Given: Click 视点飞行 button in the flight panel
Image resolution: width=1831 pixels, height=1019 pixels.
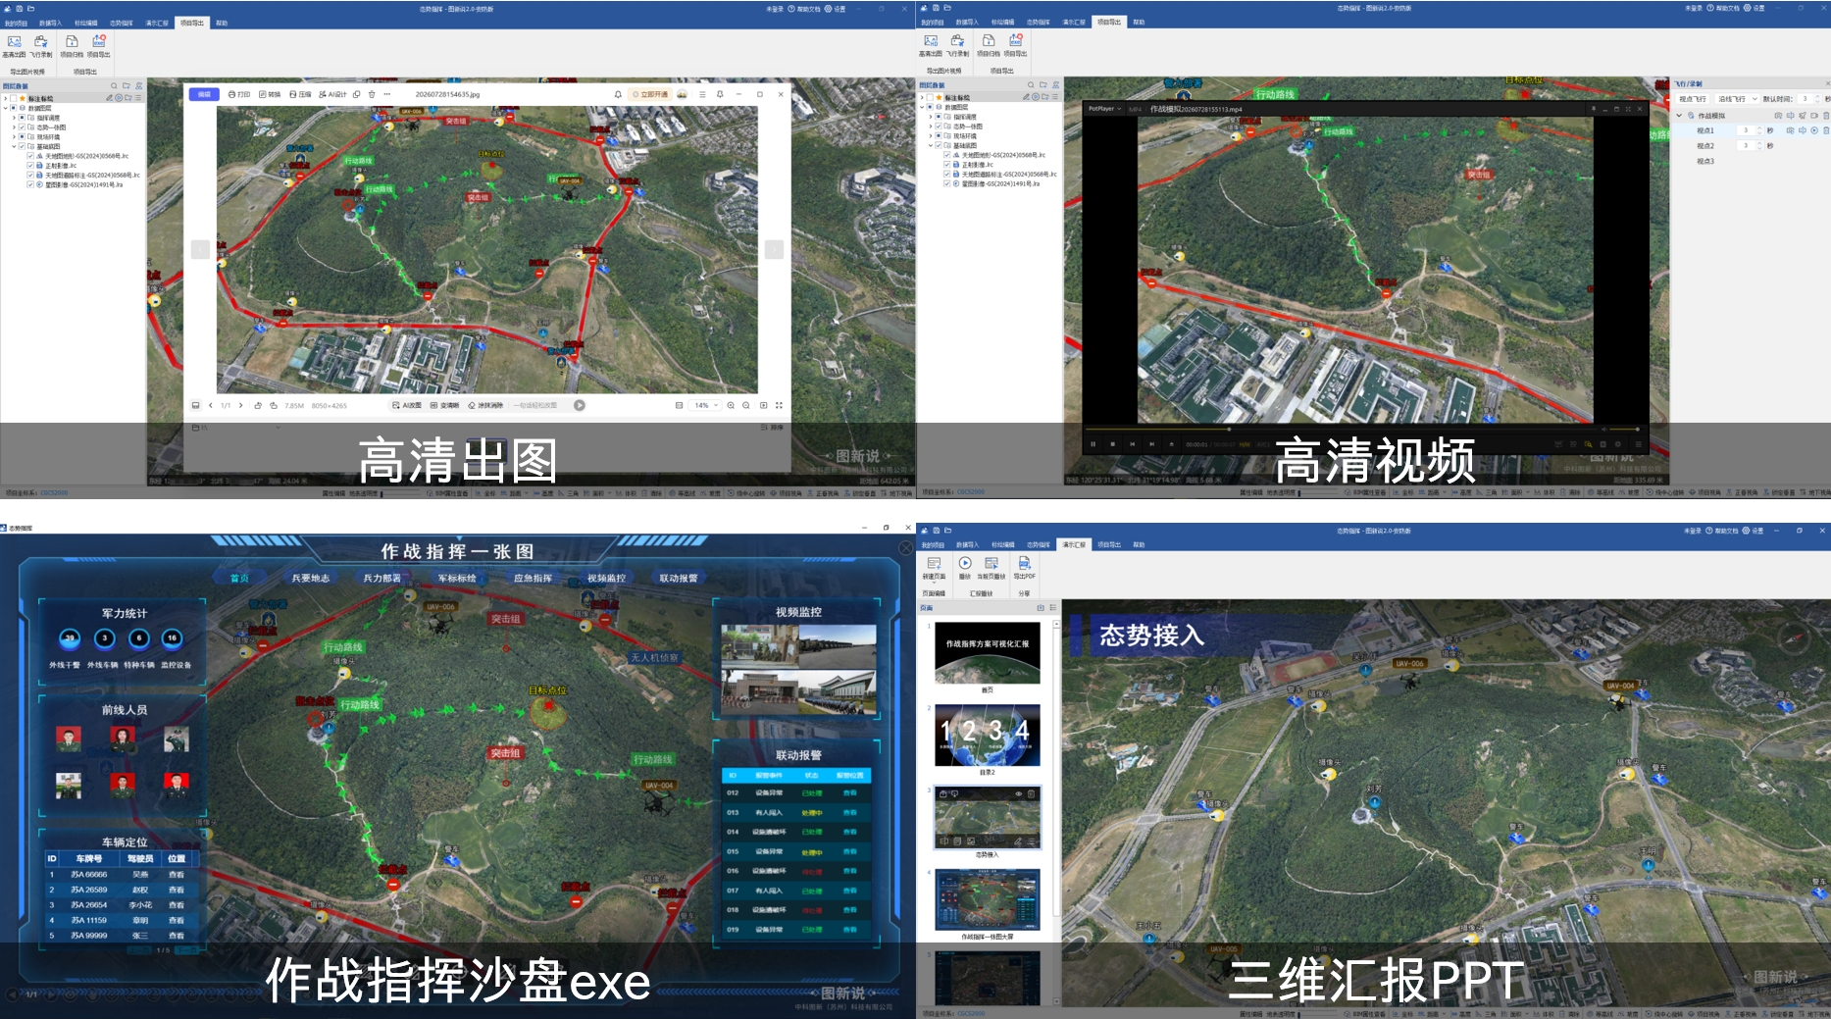Looking at the screenshot, I should (1693, 99).
